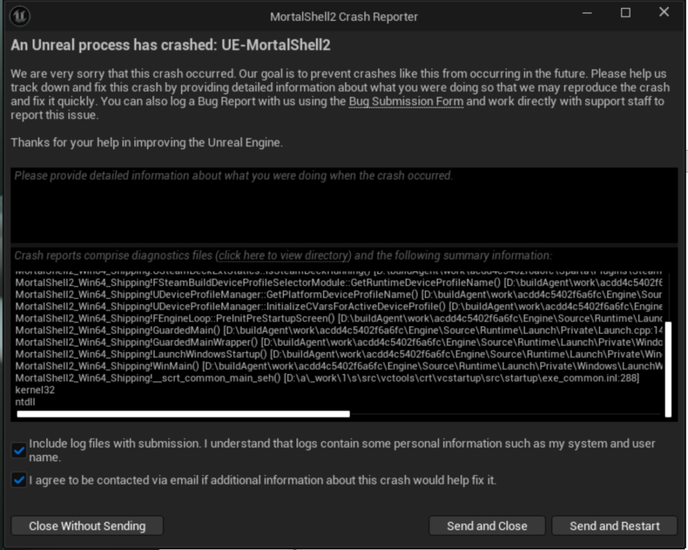Click Send and Restart button
This screenshot has width=688, height=550.
point(614,526)
